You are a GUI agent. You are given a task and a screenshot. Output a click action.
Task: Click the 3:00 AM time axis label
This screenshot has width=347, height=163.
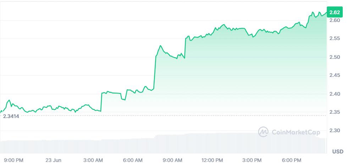point(94,159)
